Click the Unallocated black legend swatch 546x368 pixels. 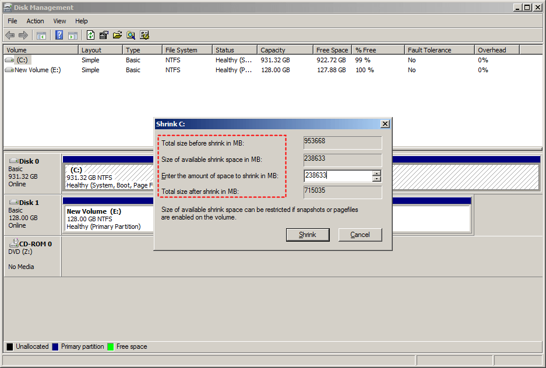10,347
